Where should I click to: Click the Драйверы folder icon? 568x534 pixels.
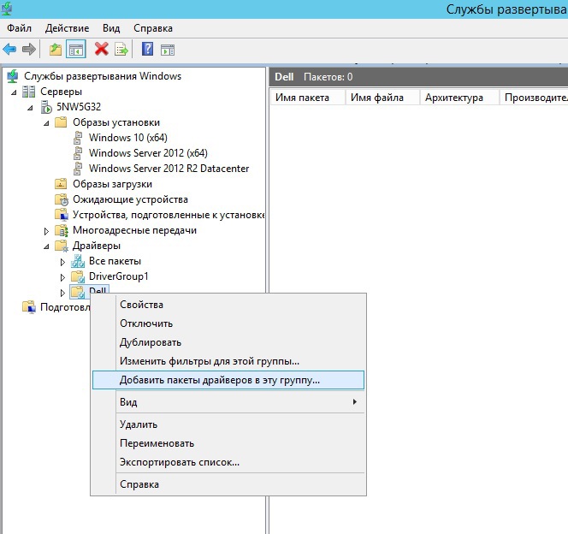click(x=62, y=246)
